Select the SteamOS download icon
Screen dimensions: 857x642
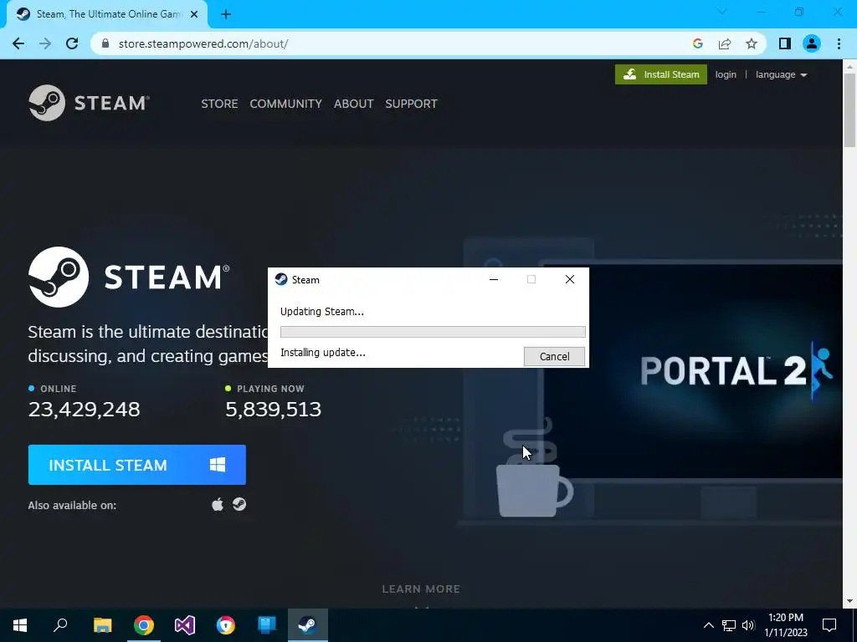pos(239,504)
